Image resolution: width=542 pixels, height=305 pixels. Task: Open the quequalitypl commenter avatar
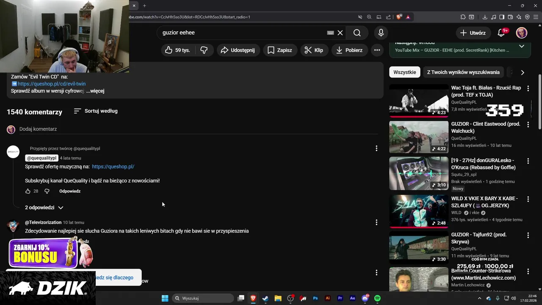(x=13, y=152)
